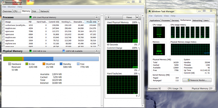Open File menu in Resource Monitor
Viewport: 218px width, 108px height.
(x=4, y=7)
